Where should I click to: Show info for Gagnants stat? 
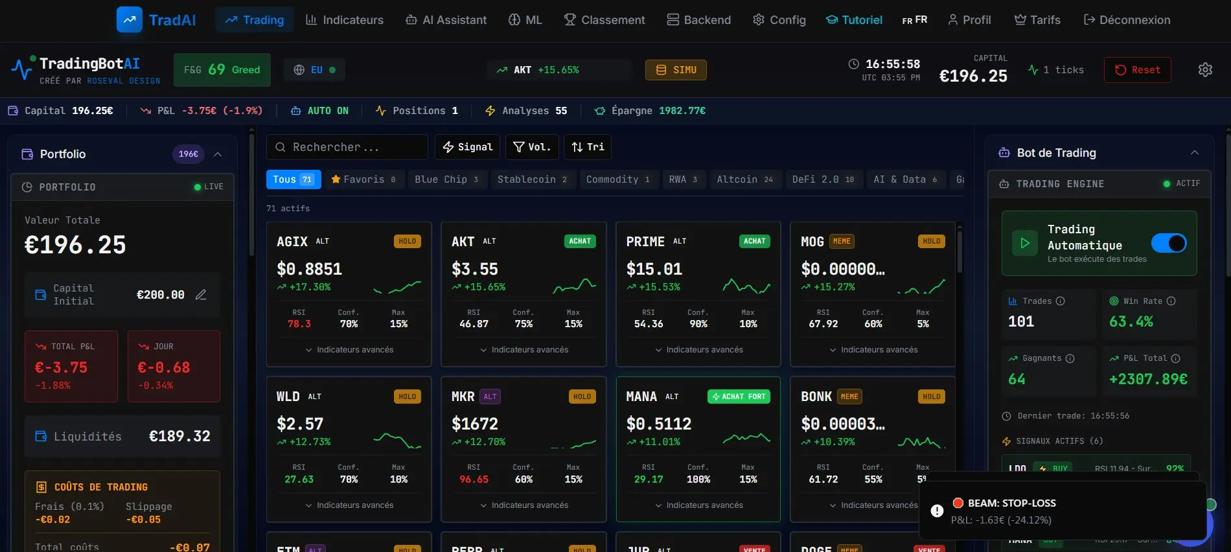point(1070,358)
